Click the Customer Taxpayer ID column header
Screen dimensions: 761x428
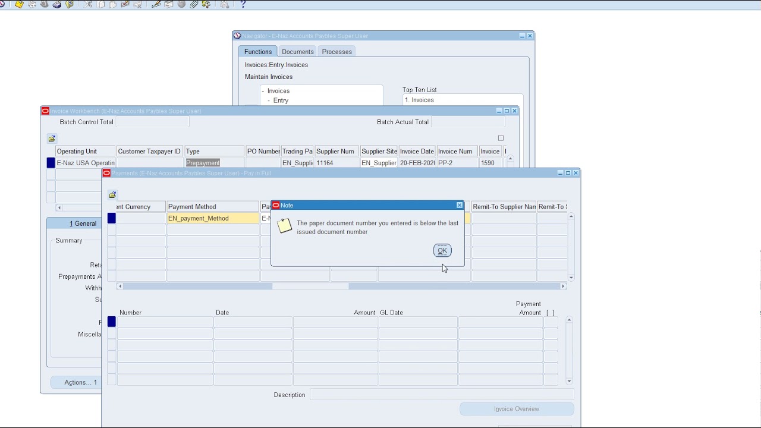click(x=149, y=152)
